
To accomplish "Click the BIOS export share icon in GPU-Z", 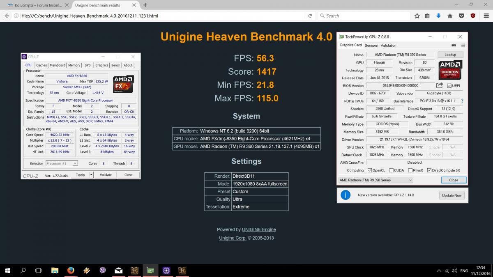I will click(440, 85).
